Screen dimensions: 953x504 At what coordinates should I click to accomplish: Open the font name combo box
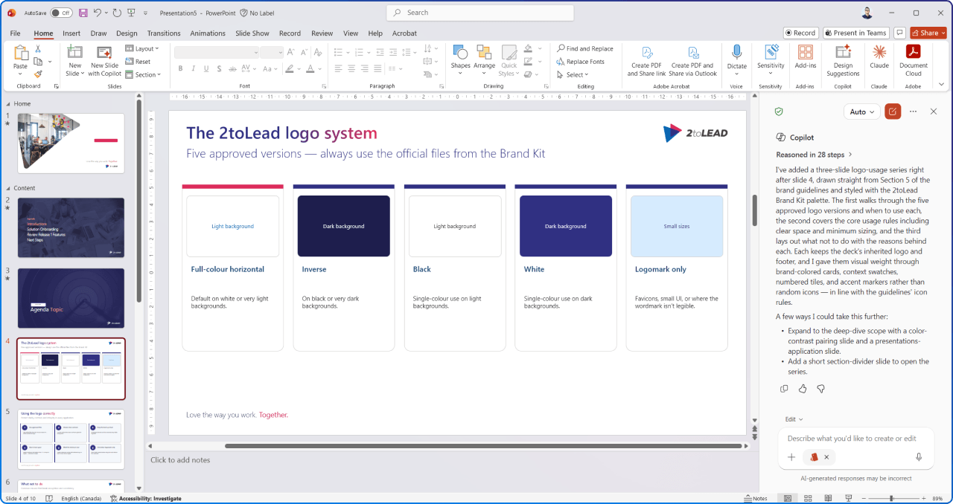click(217, 51)
